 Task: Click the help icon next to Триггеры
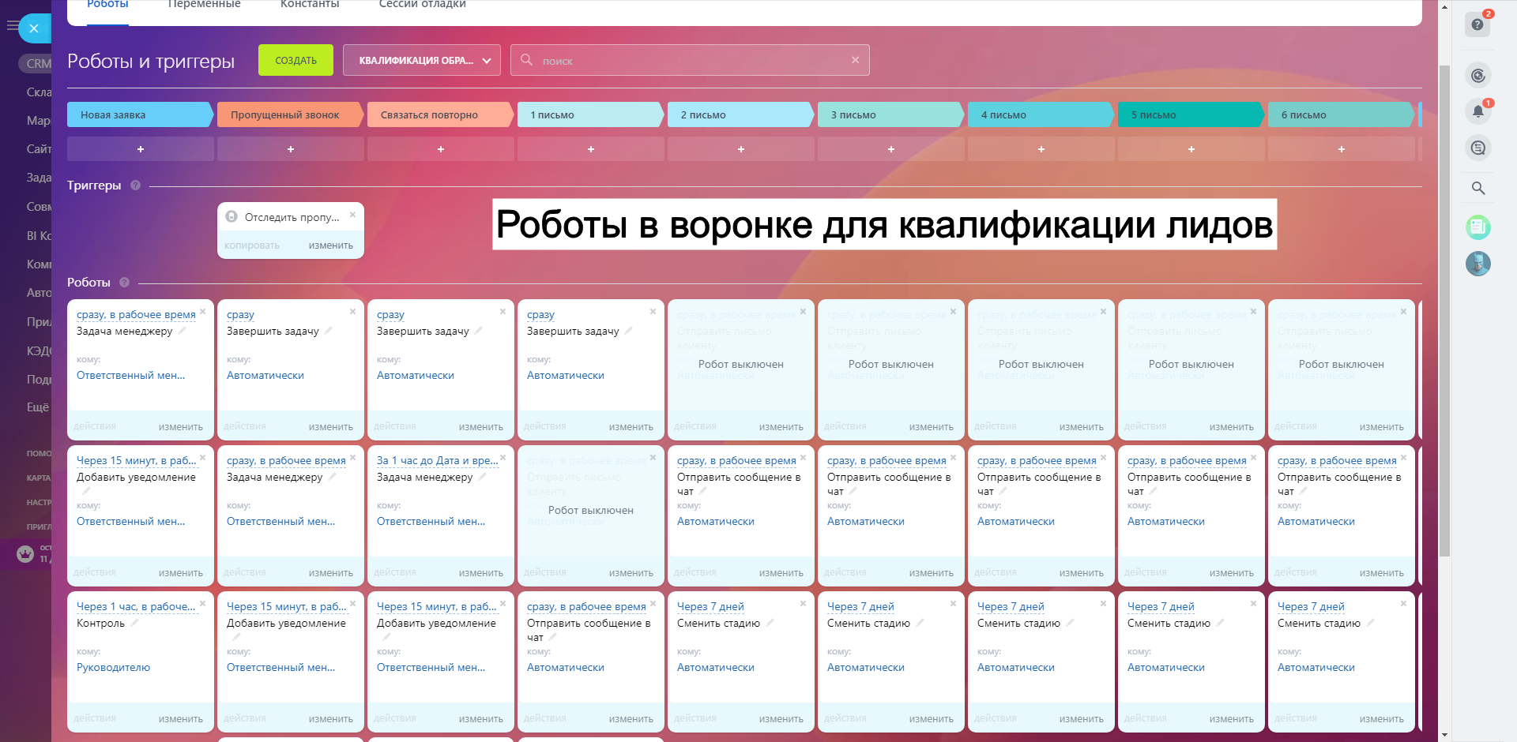coord(135,185)
